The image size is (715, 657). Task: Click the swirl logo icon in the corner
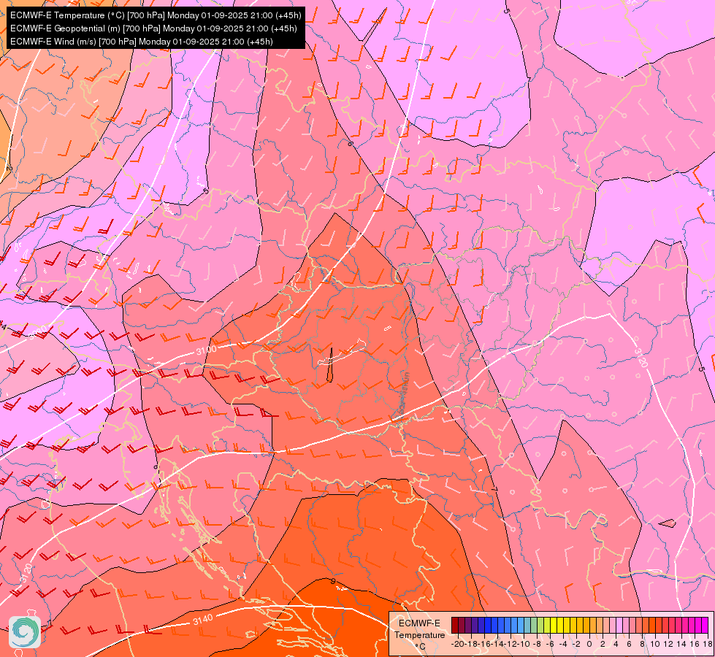pyautogui.click(x=25, y=632)
